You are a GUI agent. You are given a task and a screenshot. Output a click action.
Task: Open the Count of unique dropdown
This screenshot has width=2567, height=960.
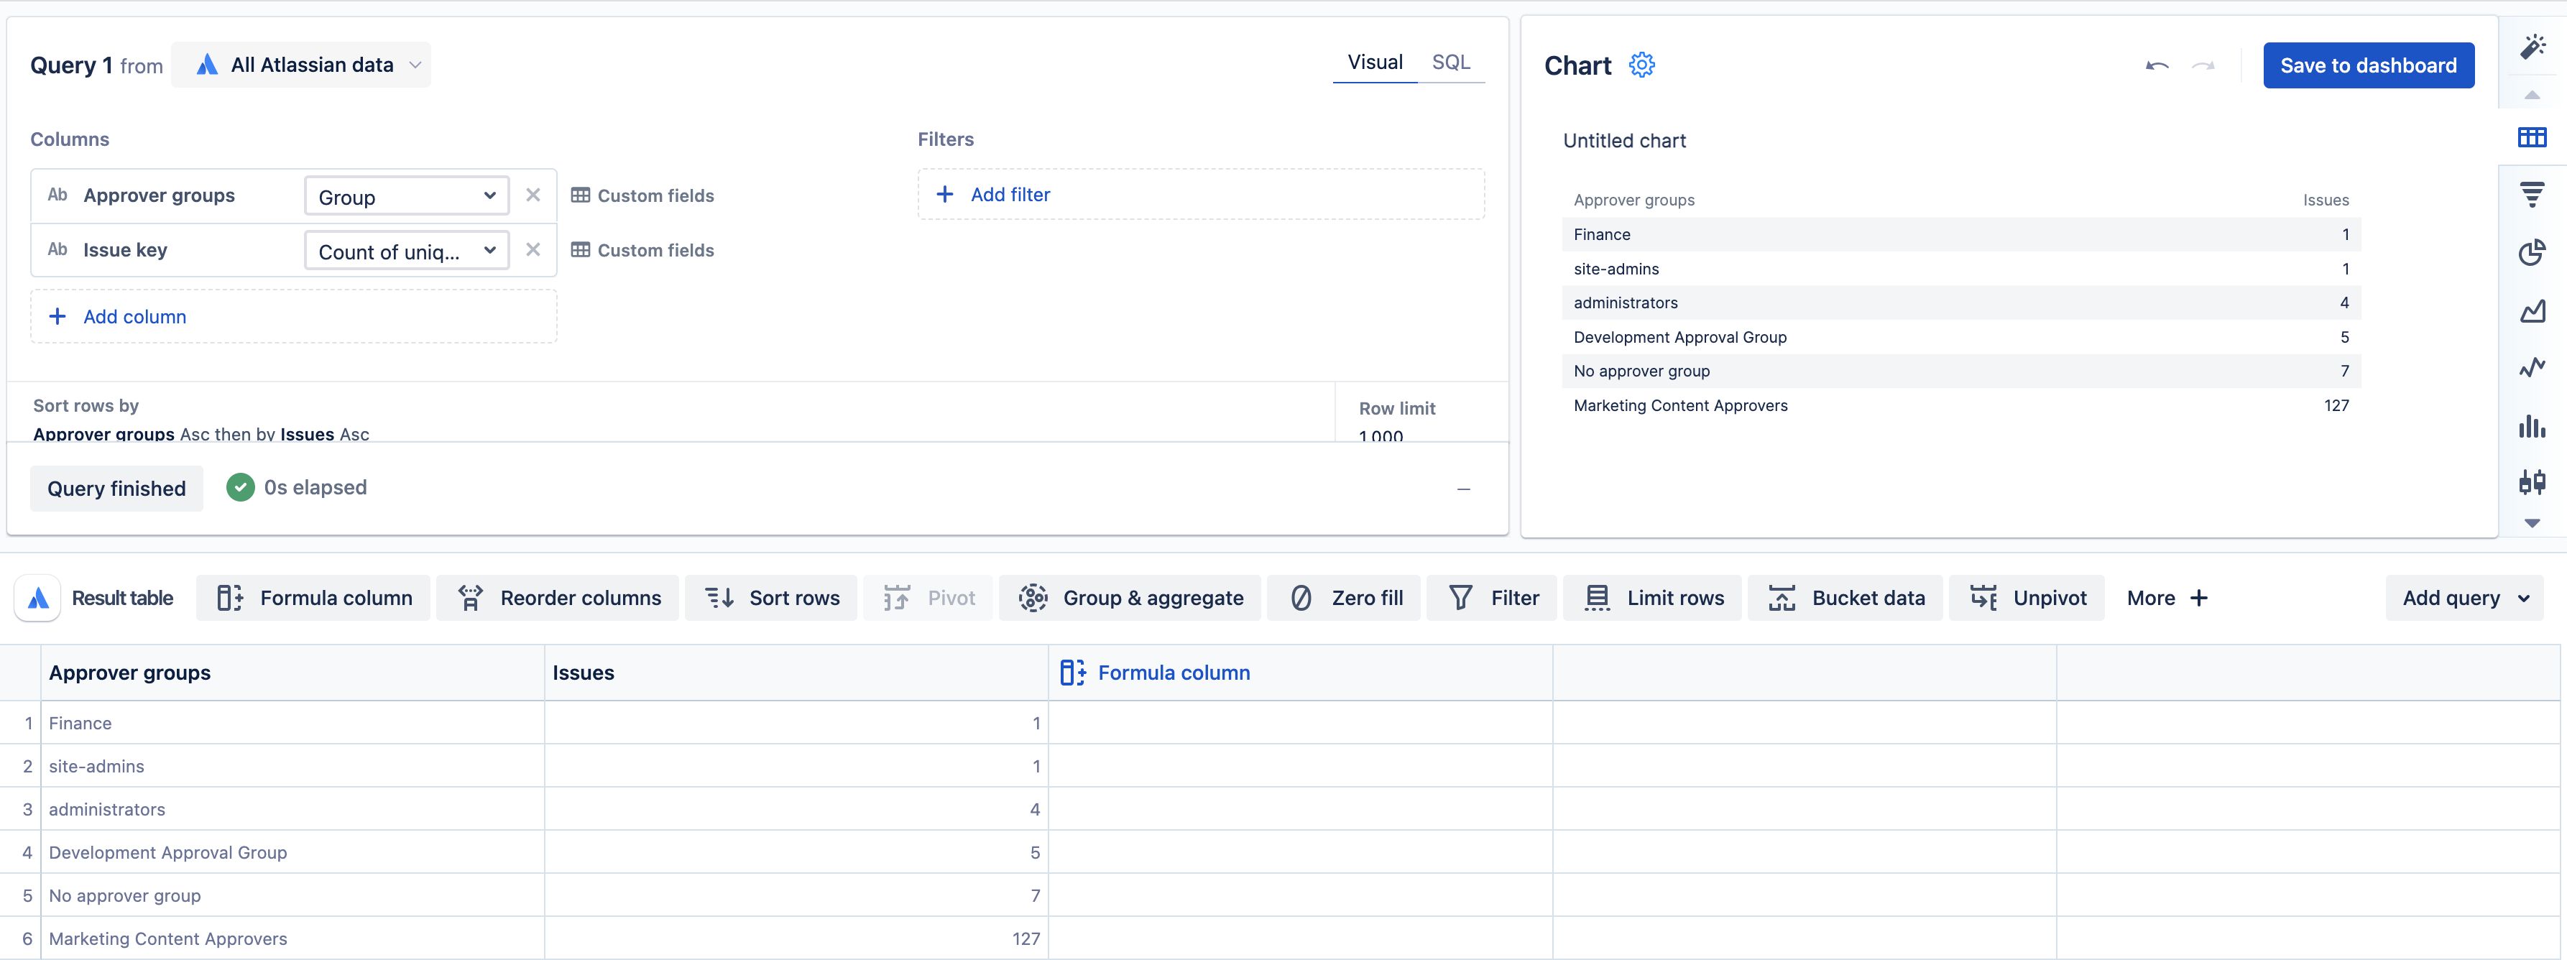(x=407, y=251)
